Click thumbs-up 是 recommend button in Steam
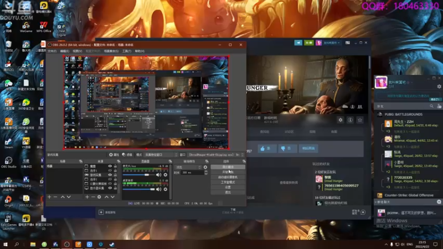The image size is (443, 249). coord(267,148)
